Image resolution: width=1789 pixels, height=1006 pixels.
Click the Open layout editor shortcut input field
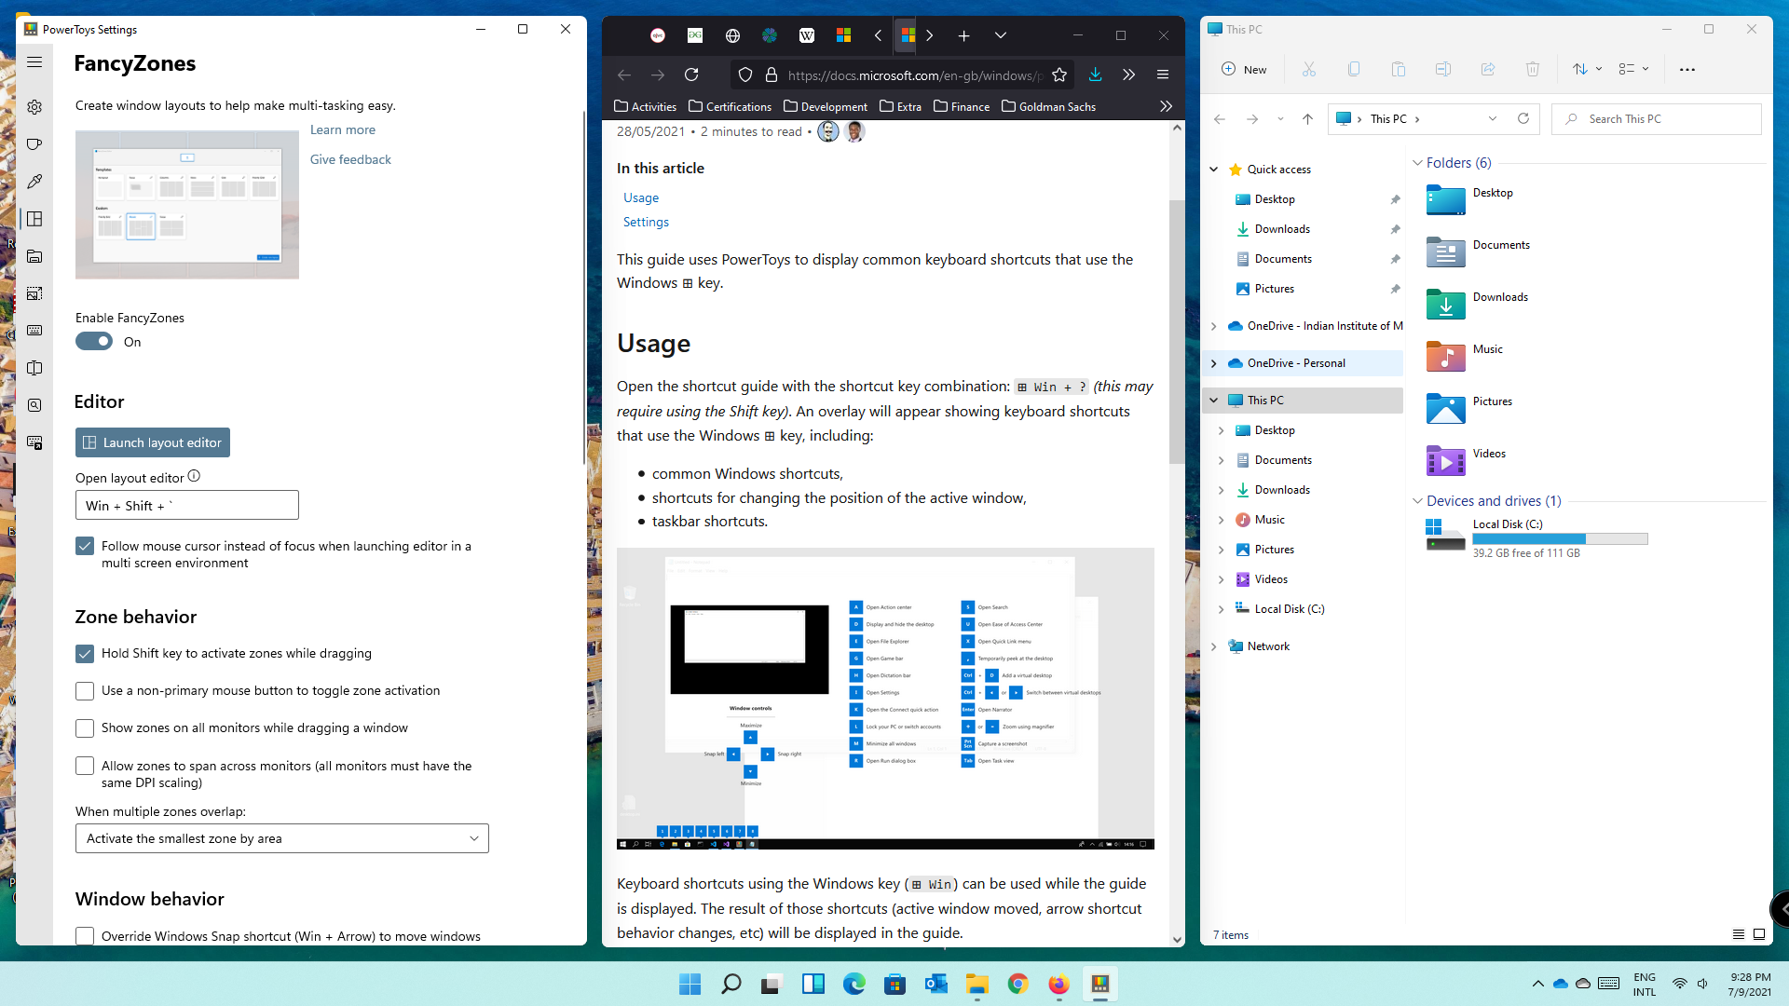click(186, 505)
